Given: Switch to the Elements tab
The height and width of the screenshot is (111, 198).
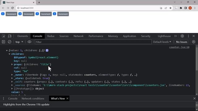Looking at the screenshot, I should click(23, 36).
